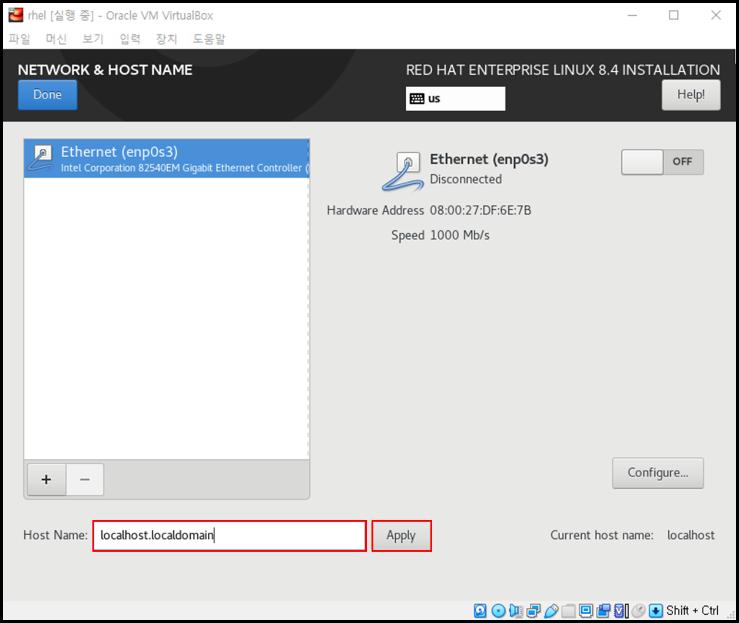Open the 도움말 menu

[209, 39]
